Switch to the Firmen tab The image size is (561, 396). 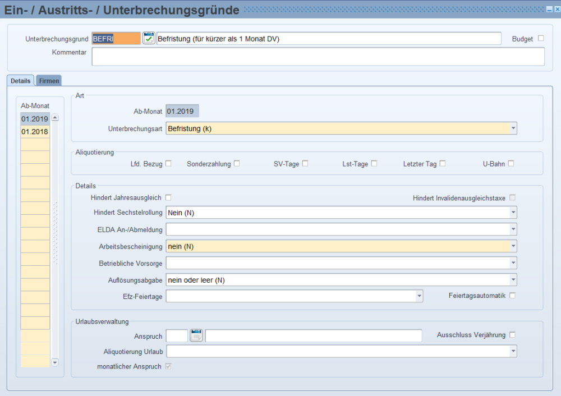tap(49, 80)
